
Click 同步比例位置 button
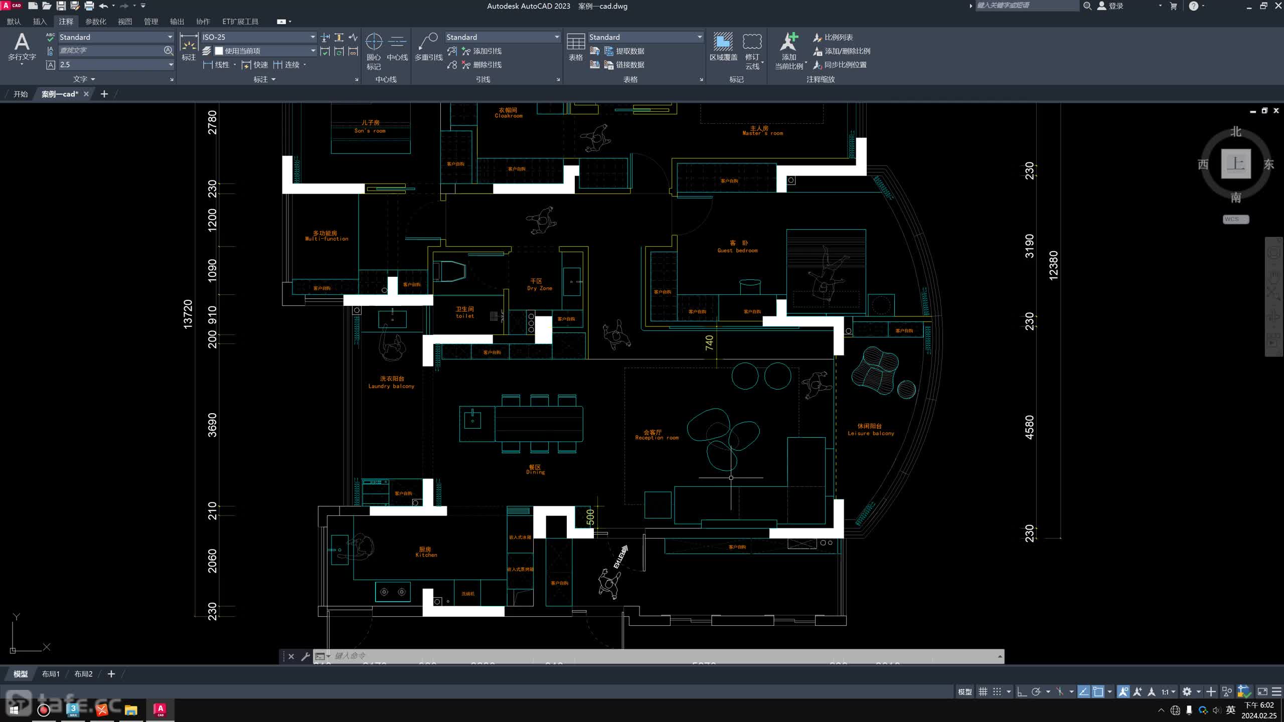[x=840, y=65]
